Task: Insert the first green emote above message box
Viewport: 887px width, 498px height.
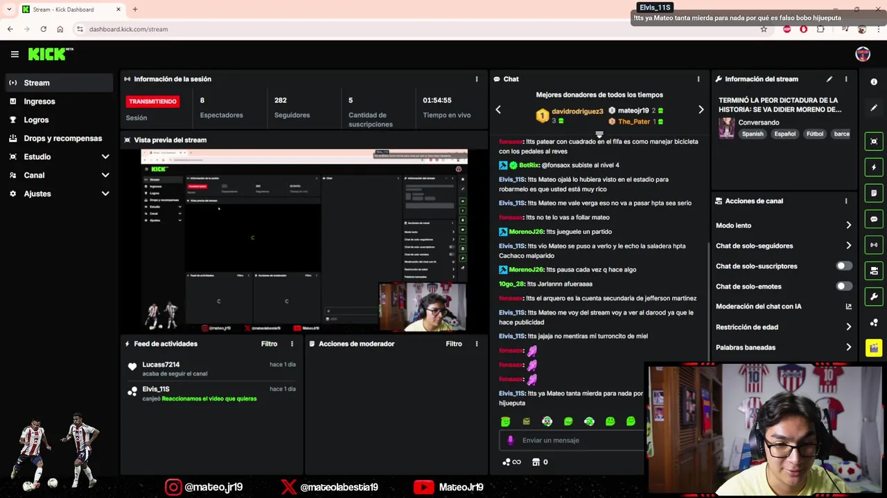Action: (x=505, y=421)
